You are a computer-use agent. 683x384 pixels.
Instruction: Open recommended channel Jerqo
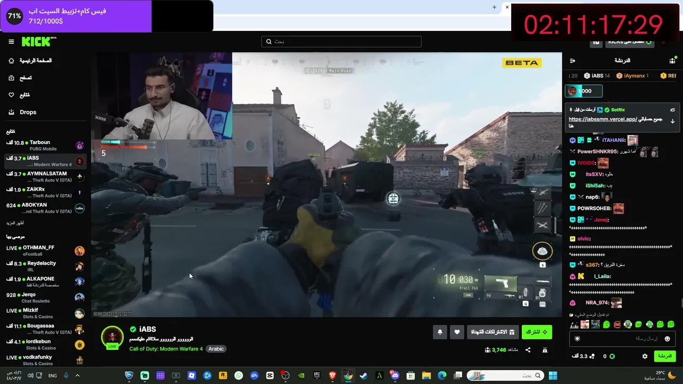(45, 298)
